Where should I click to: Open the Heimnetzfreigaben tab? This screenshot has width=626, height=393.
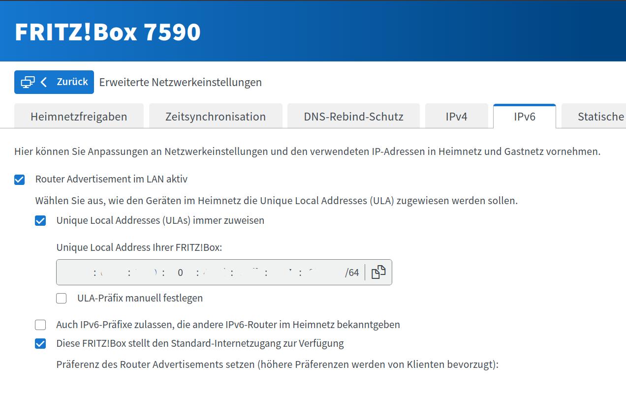coord(79,117)
